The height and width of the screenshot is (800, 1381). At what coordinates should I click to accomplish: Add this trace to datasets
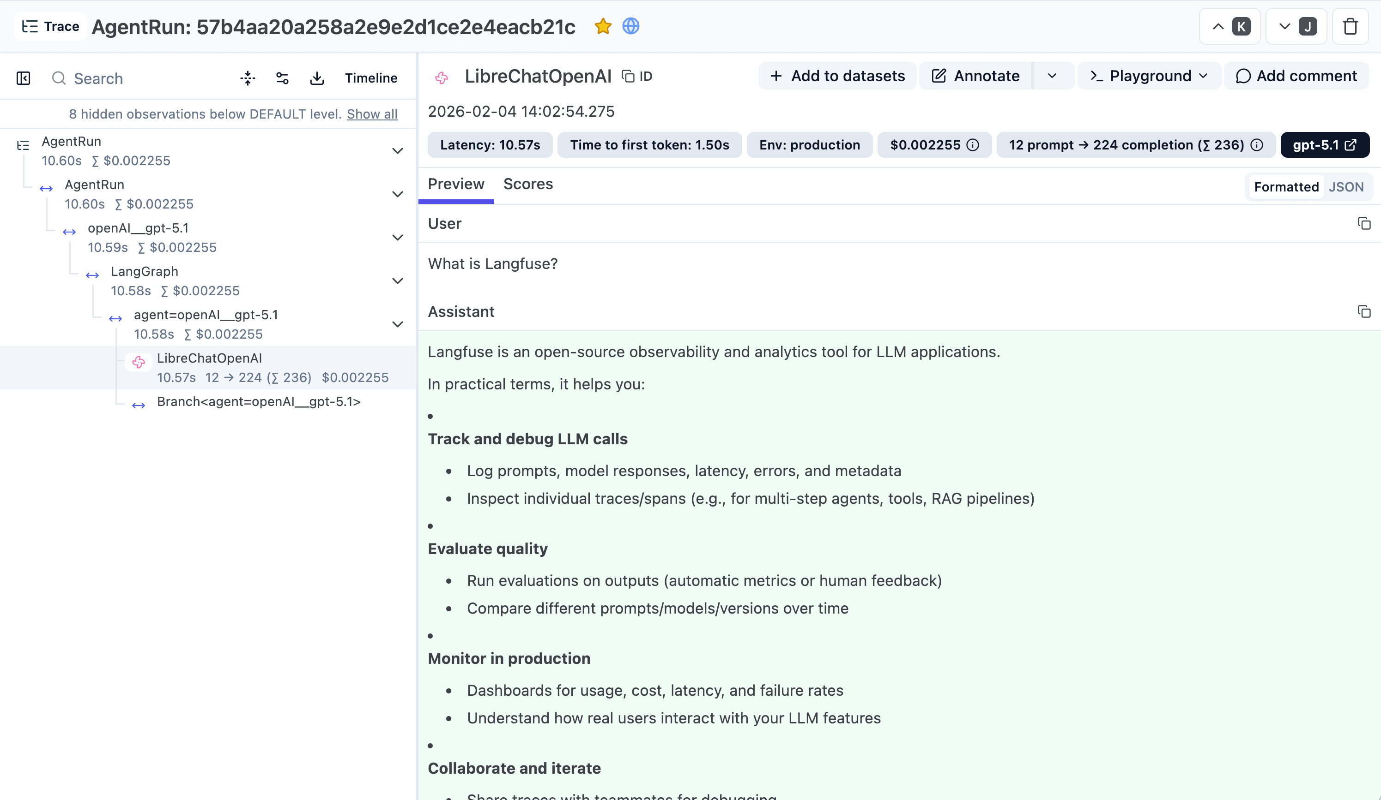tap(837, 76)
